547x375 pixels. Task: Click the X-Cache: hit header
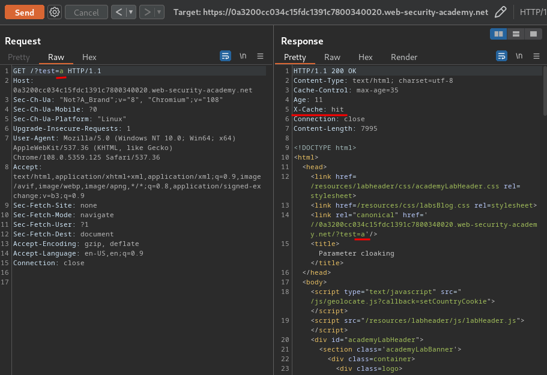click(318, 109)
